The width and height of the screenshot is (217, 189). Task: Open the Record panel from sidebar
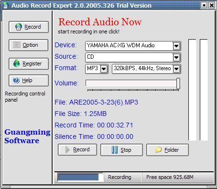point(29,27)
